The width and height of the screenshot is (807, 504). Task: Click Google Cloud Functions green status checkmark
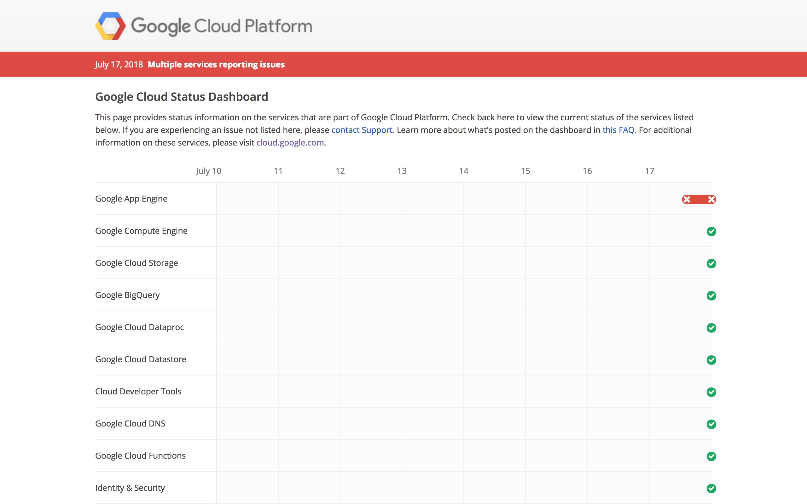coord(711,456)
